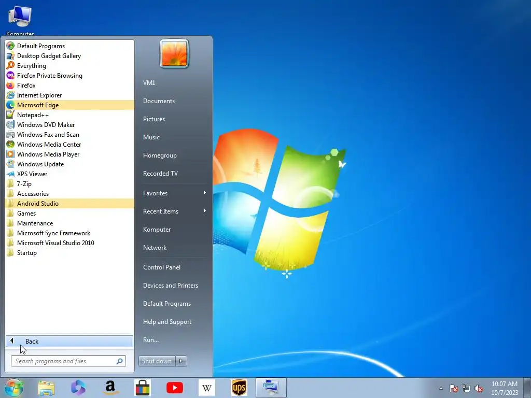Viewport: 531px width, 398px height.
Task: Open Windows Fax and Scan
Action: coord(70,134)
